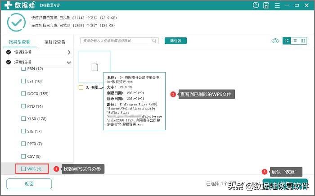Expand the 快速扫描 section arrow
The height and width of the screenshot is (196, 315).
click(x=69, y=52)
